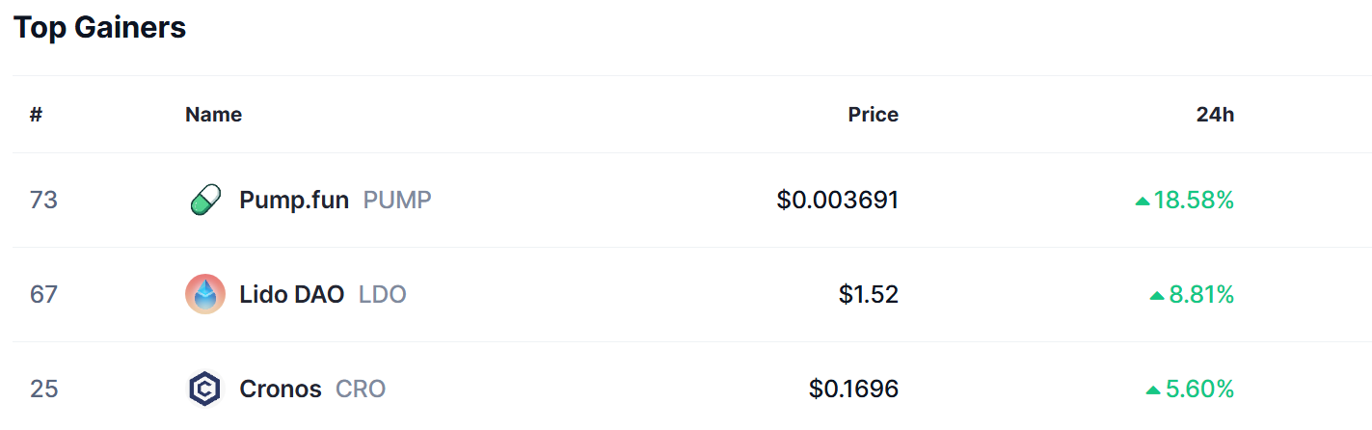Click the CRO ticker symbol

(x=361, y=389)
